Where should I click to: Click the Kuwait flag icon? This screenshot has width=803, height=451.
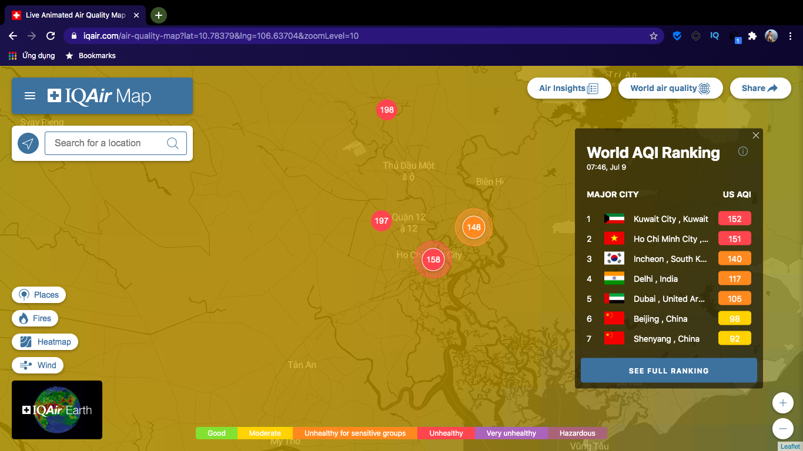coord(614,219)
